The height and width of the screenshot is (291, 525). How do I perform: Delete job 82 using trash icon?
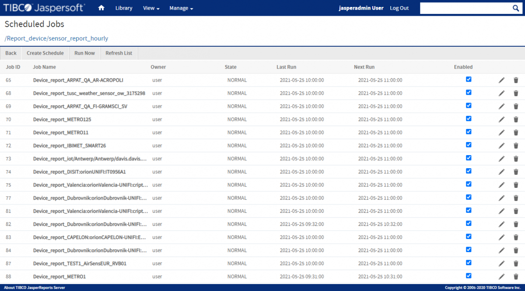click(516, 224)
